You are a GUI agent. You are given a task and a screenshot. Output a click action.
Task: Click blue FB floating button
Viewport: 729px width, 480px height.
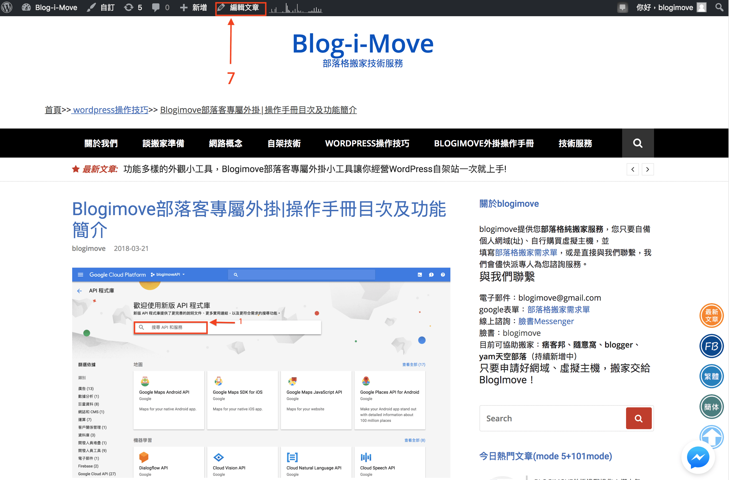711,346
